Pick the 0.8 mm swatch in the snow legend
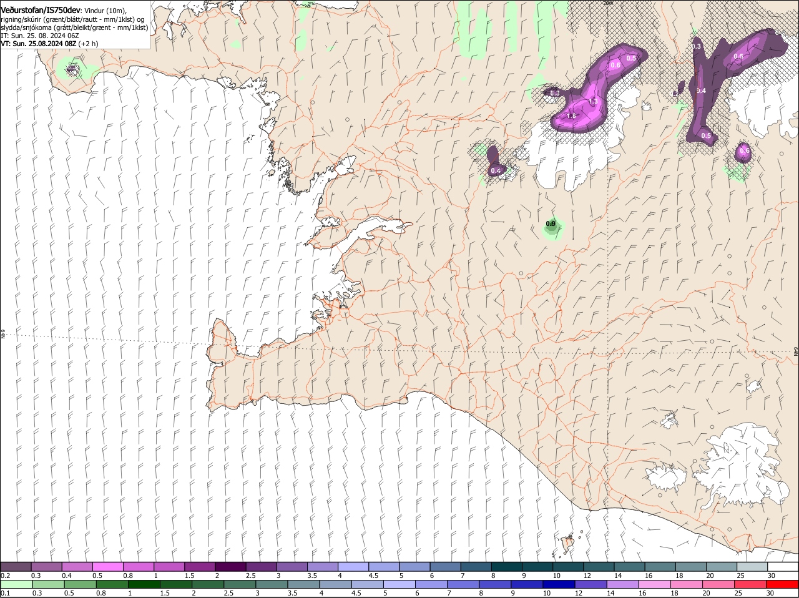This screenshot has width=799, height=598. click(x=138, y=567)
